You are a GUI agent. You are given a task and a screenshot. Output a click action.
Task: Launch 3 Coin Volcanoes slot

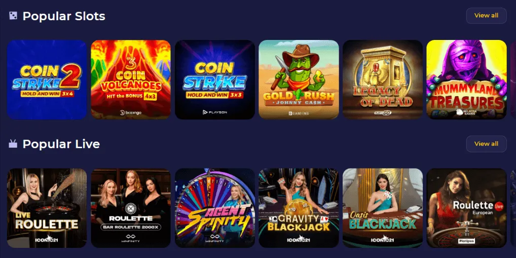point(131,80)
